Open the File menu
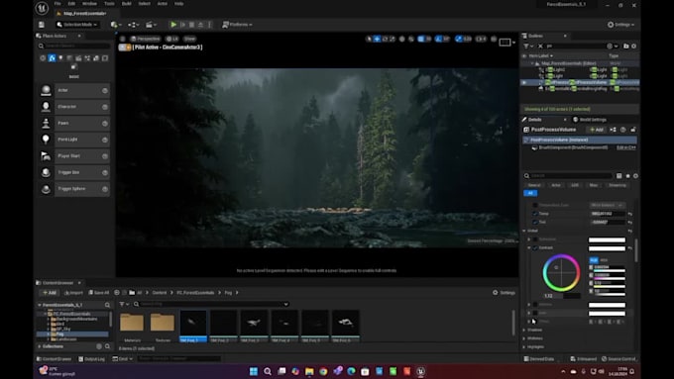The width and height of the screenshot is (674, 379). pyautogui.click(x=57, y=3)
